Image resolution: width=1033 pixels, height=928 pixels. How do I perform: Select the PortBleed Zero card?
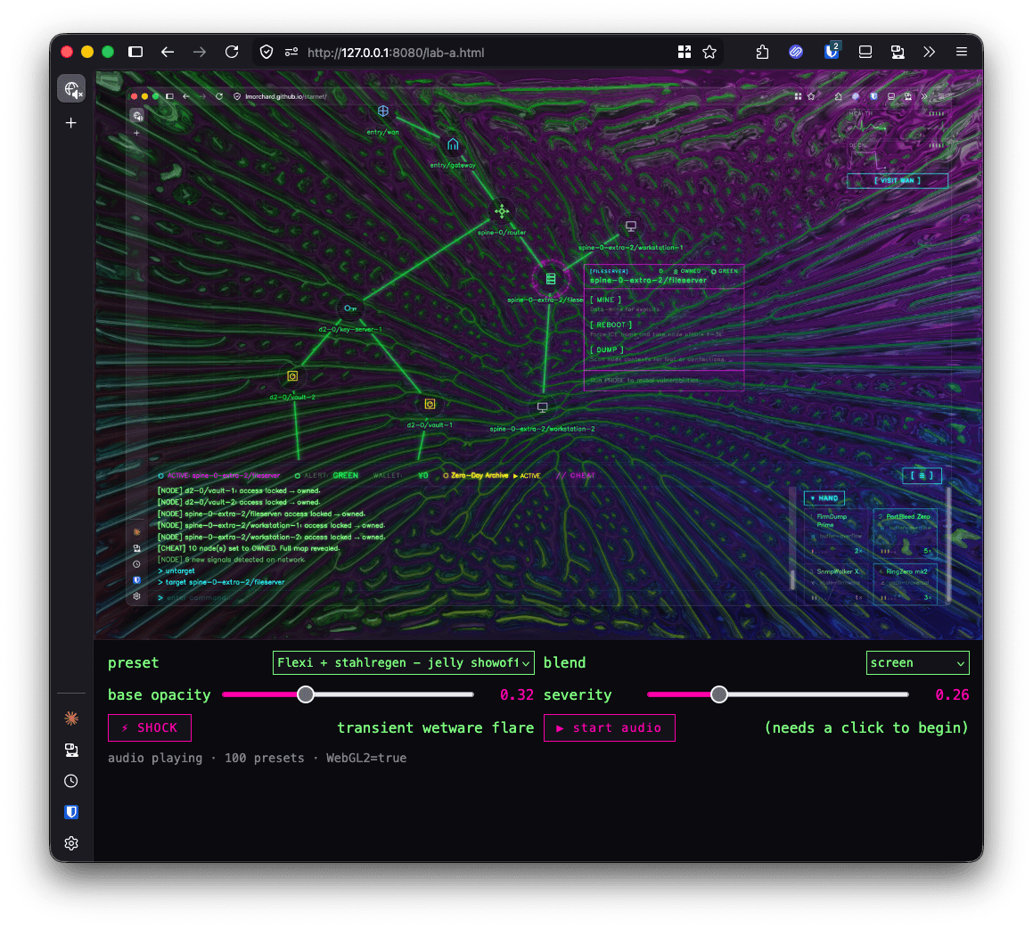[906, 533]
